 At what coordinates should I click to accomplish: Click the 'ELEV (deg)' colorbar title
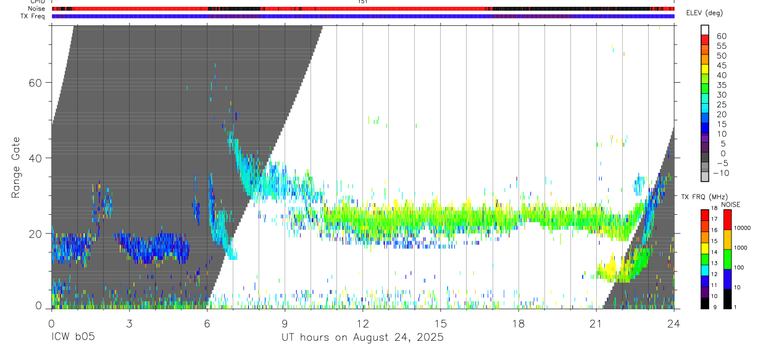point(705,13)
